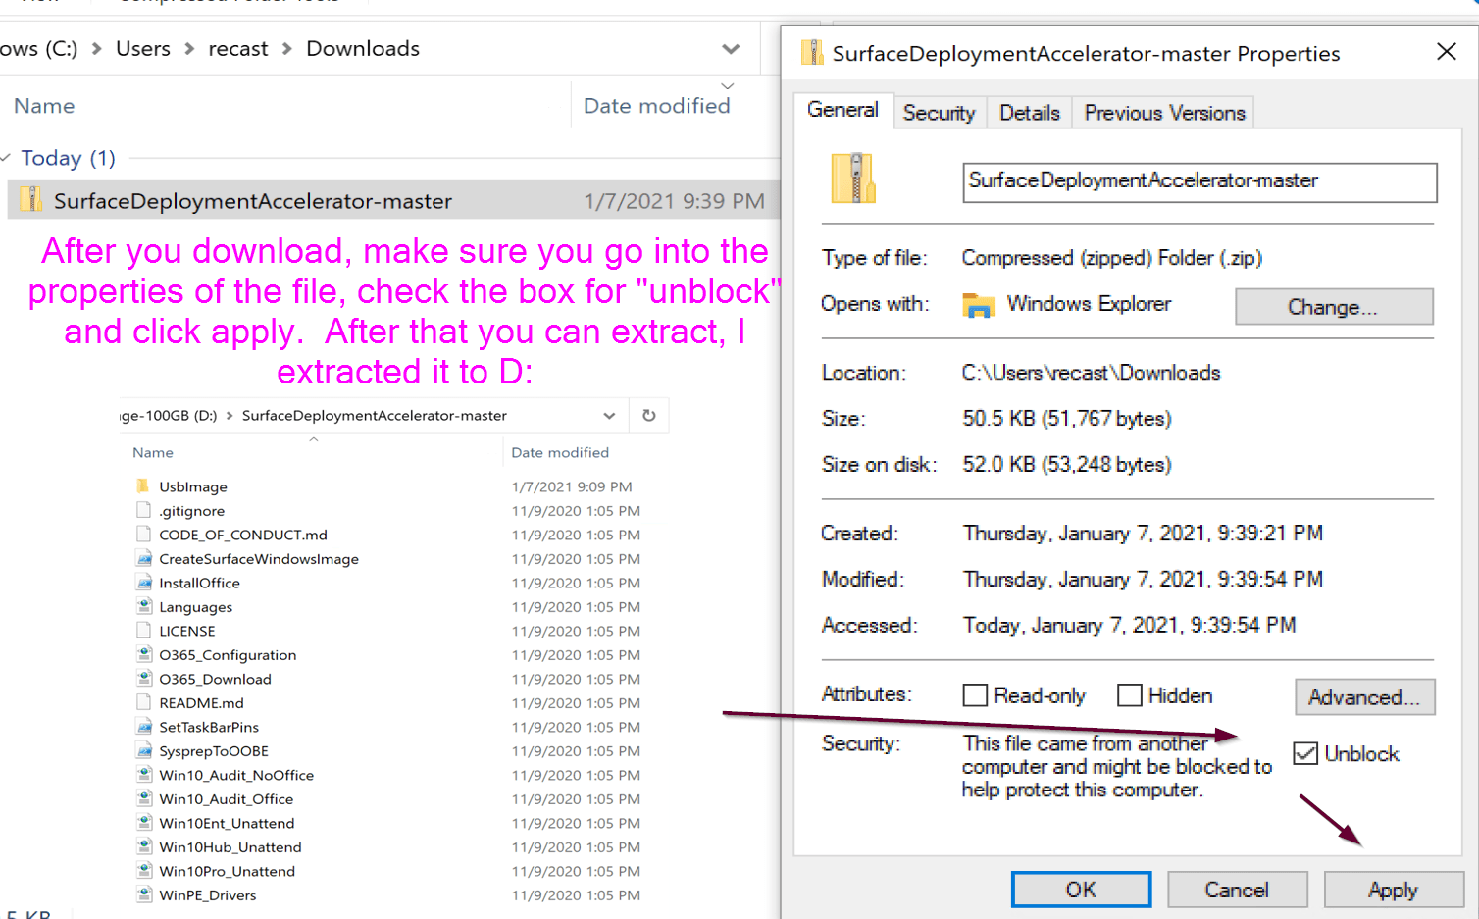Open the D: drive path history dropdown

click(609, 416)
